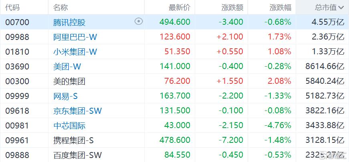349x162 pixels.
Task: Click the latest price 494.600
Action: tap(175, 22)
